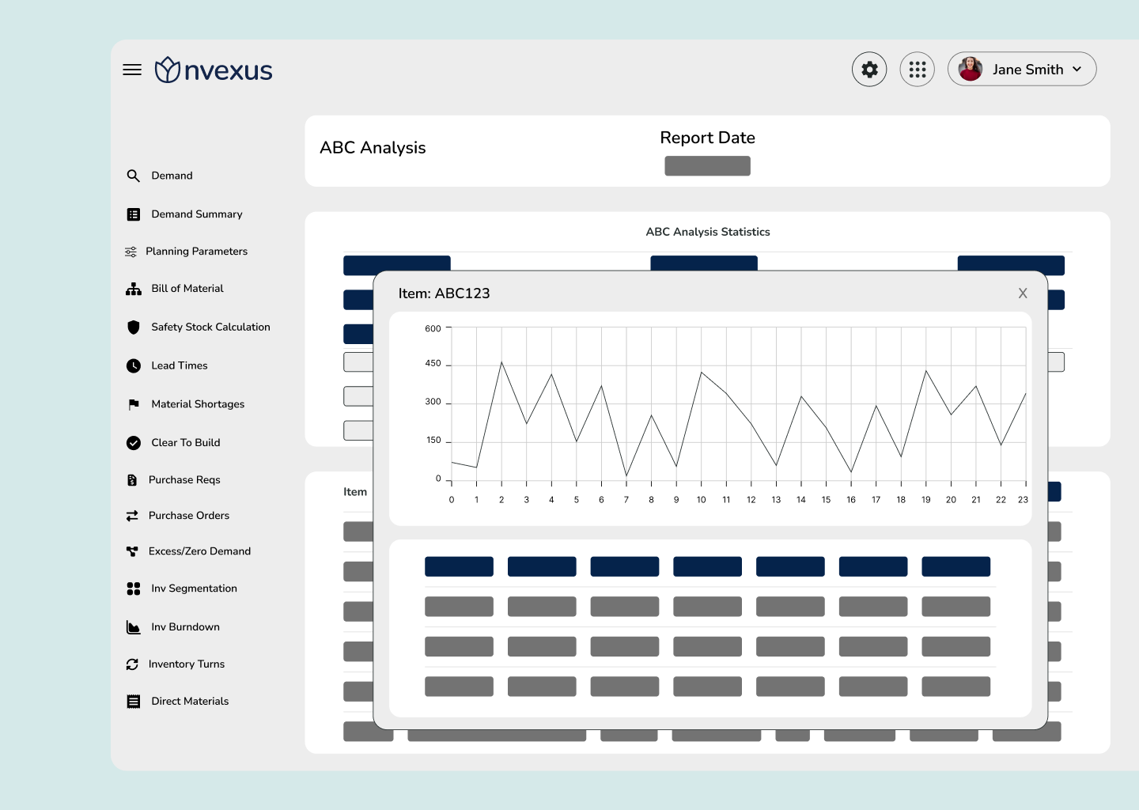Click the Purchase Orders arrows icon

click(x=132, y=516)
